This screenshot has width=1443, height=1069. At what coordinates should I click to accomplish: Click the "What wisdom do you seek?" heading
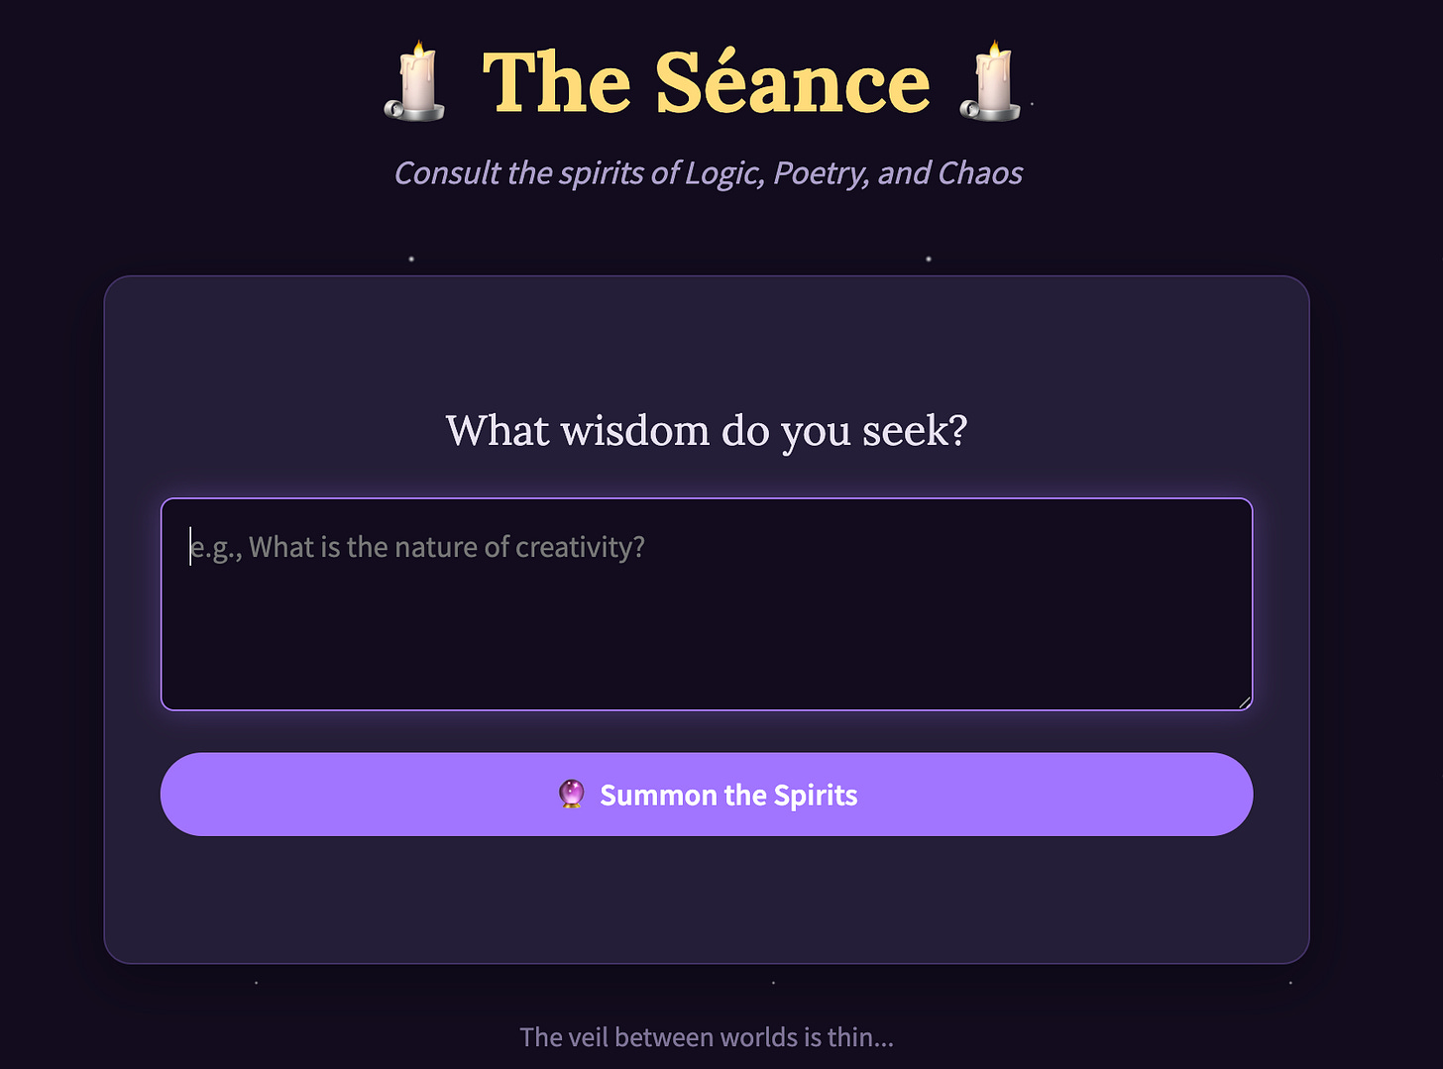click(x=707, y=431)
